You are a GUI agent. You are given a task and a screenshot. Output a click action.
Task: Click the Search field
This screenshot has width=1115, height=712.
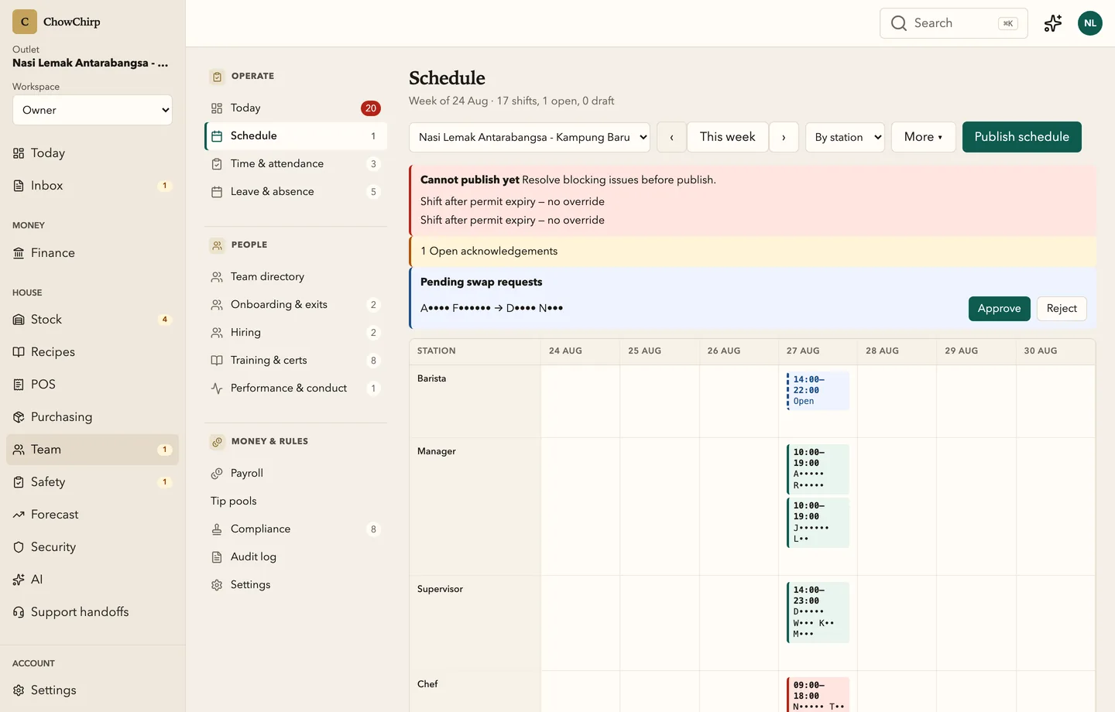[954, 23]
